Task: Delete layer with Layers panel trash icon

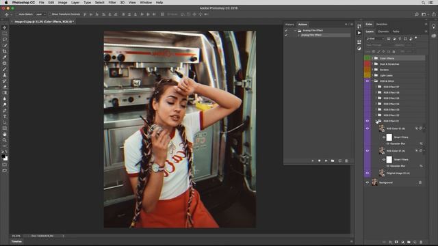Action: click(x=421, y=242)
